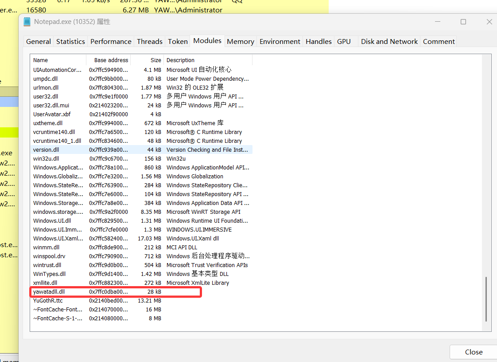Minimize the Notepad.exe properties window

tap(438, 22)
